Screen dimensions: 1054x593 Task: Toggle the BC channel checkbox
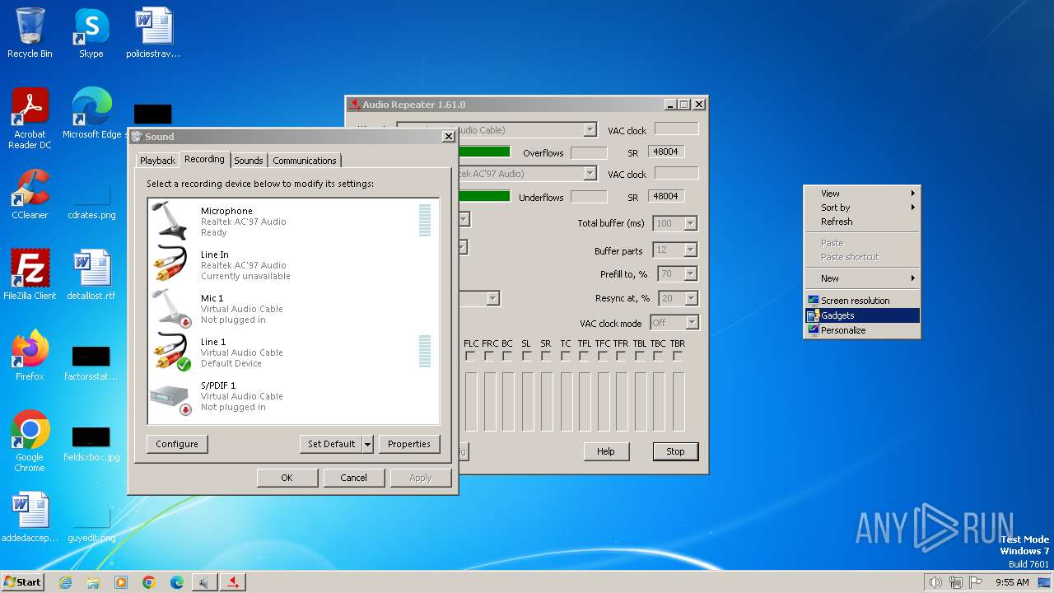click(507, 357)
